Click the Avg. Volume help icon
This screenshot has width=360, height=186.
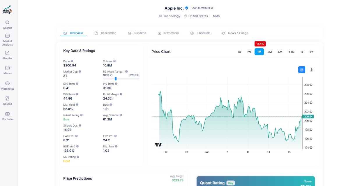[121, 115]
